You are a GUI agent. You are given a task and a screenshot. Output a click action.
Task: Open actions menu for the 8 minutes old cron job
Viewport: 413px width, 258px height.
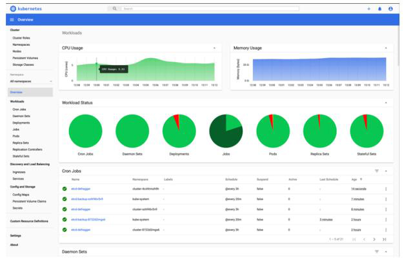[x=386, y=210]
